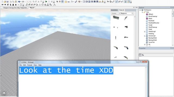Select BMesh in Explorer
This screenshot has width=174, height=97.
pos(151,14)
